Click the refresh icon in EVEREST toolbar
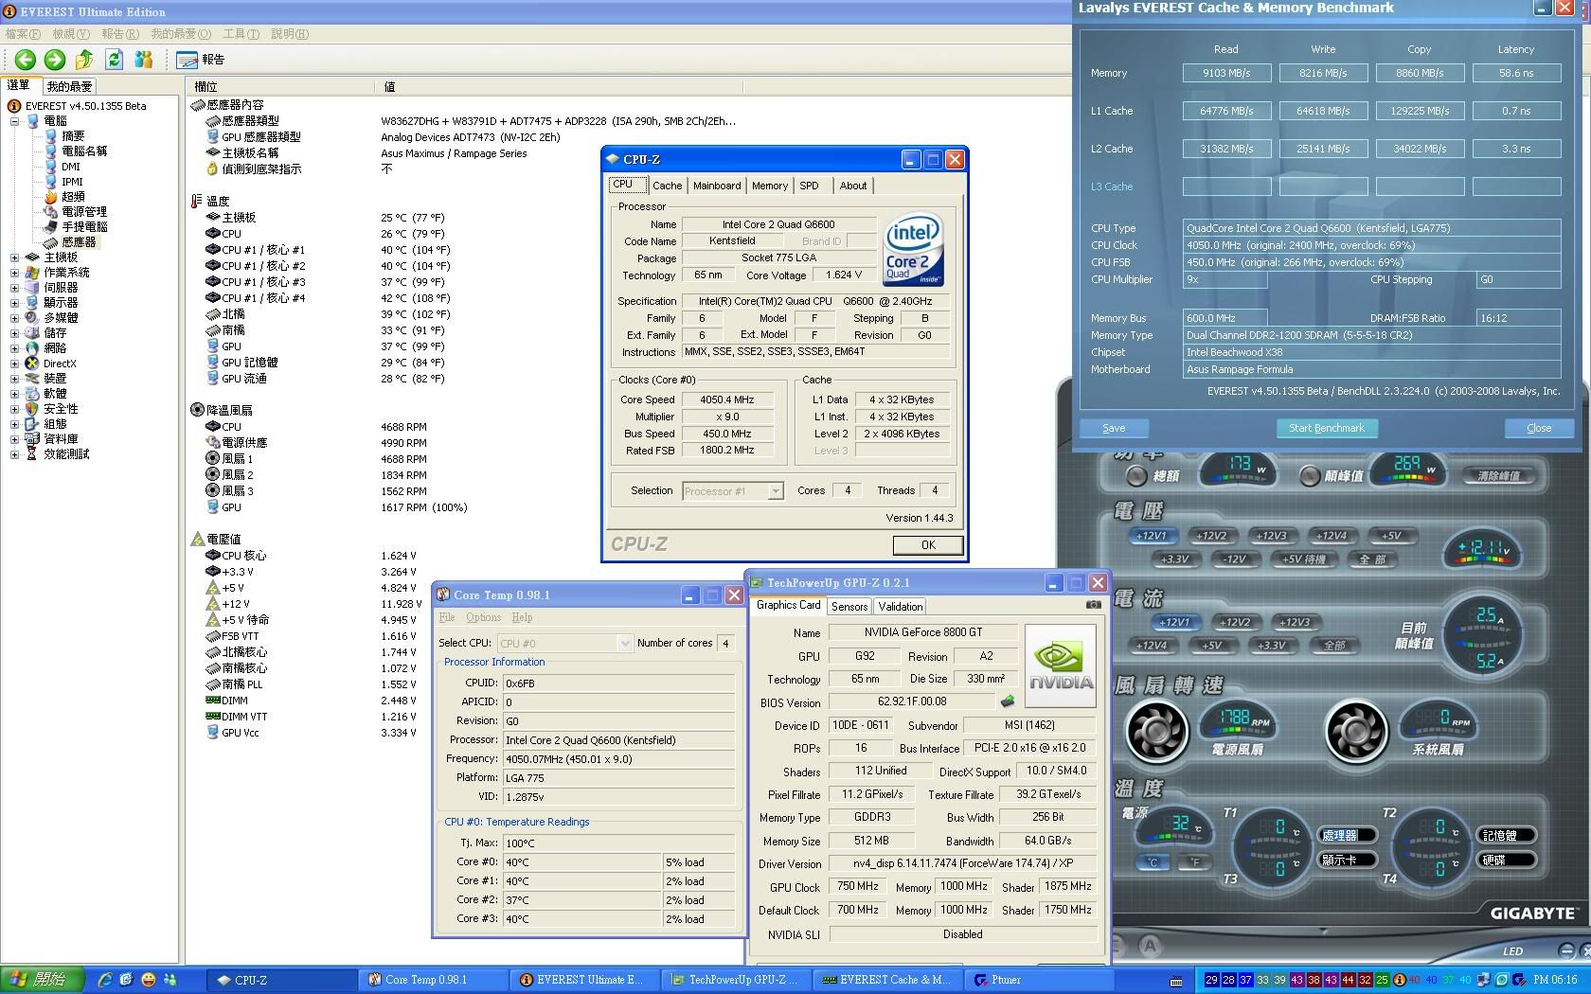 [115, 60]
